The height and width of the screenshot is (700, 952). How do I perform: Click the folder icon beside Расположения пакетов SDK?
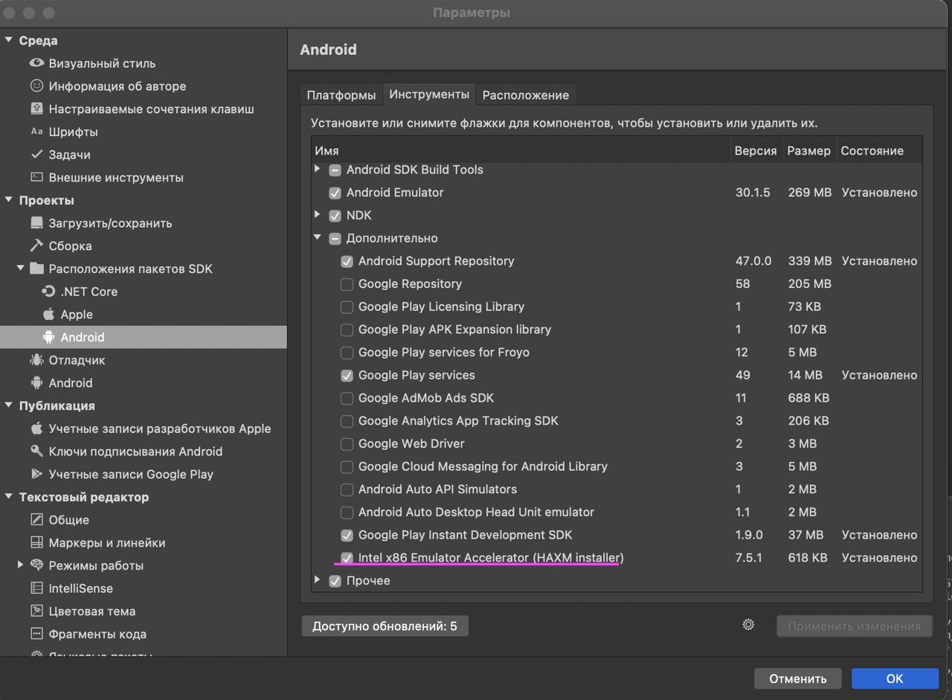36,269
